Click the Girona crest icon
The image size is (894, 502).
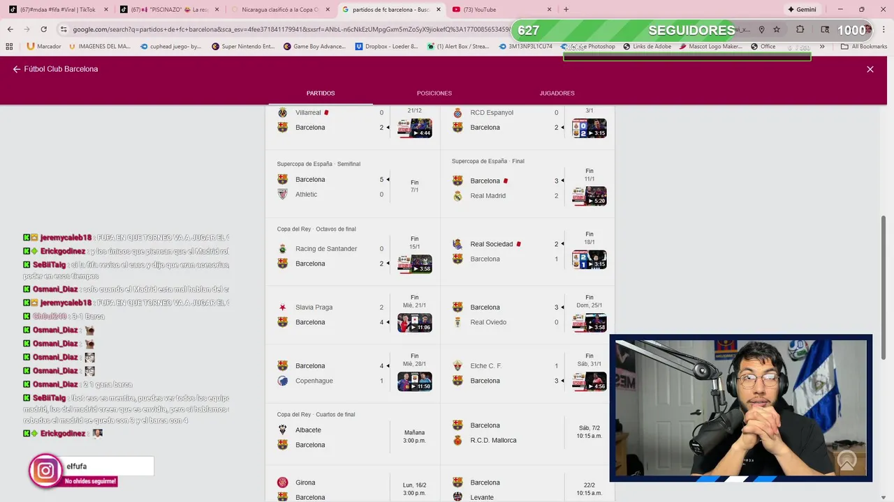coord(283,482)
